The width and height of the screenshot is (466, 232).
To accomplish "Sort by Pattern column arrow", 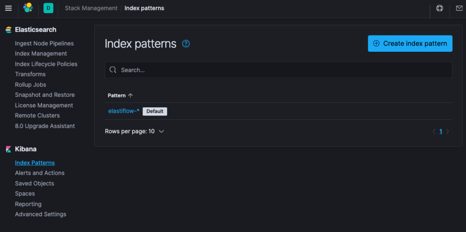I will (130, 96).
